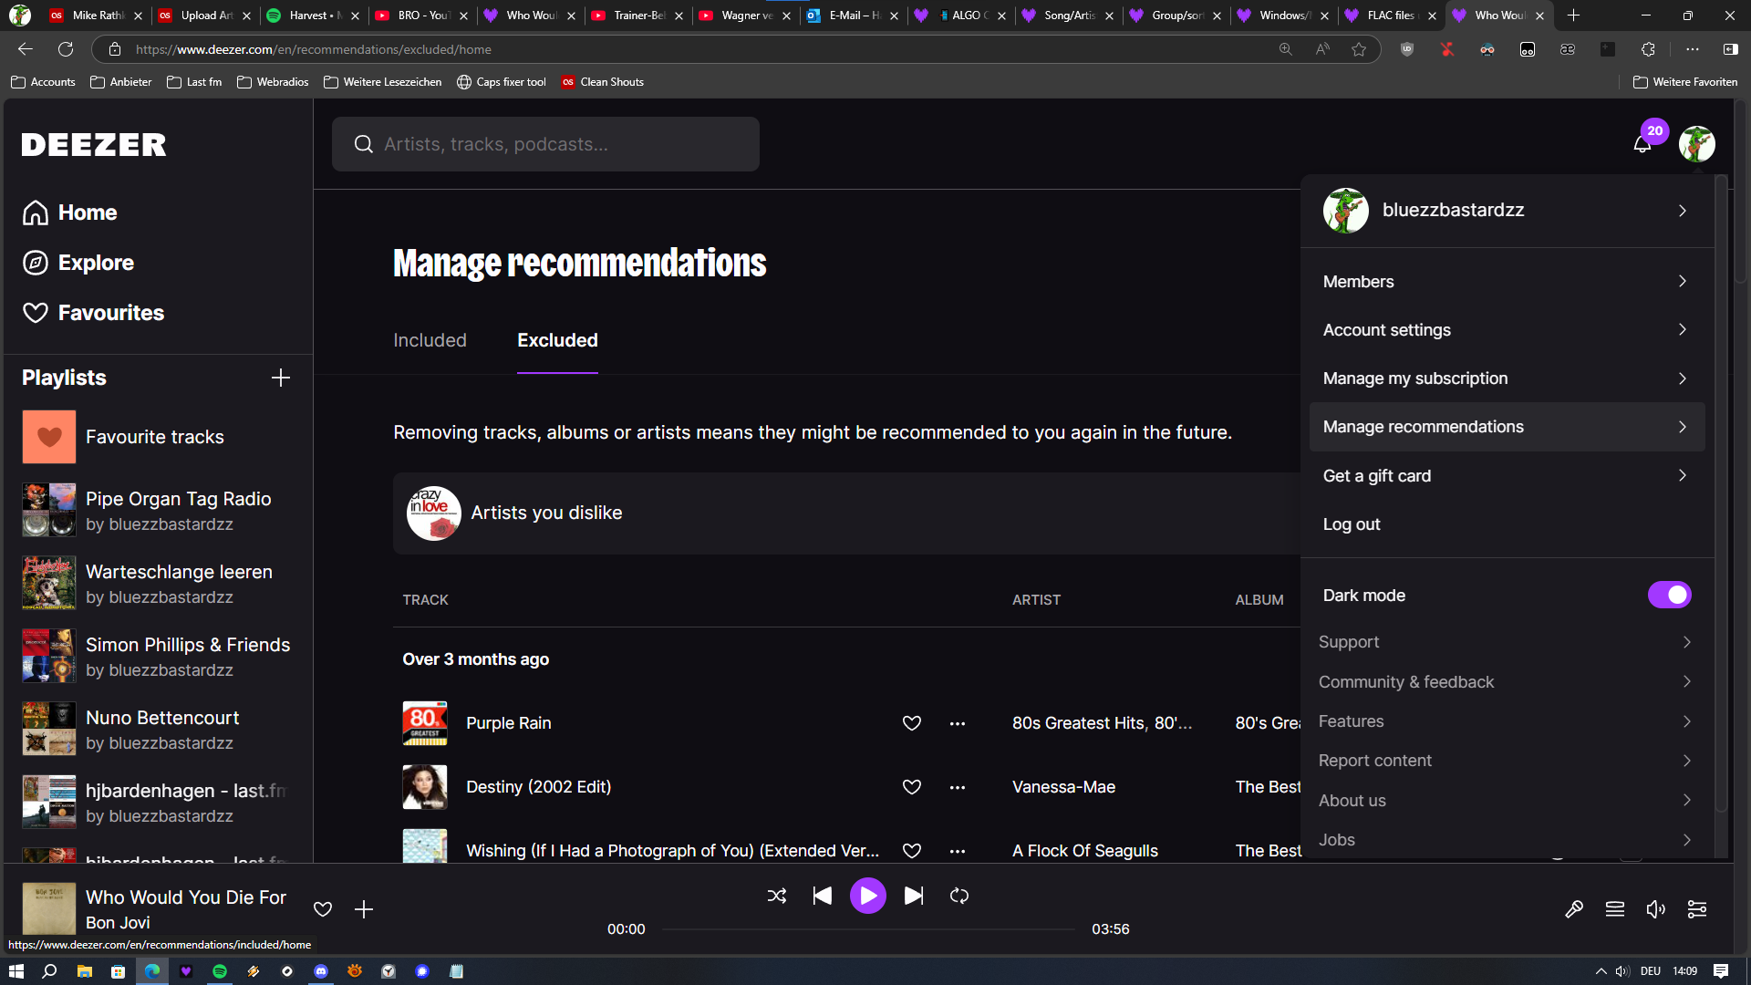Expand the Features entry
Viewport: 1751px width, 985px height.
(x=1507, y=721)
